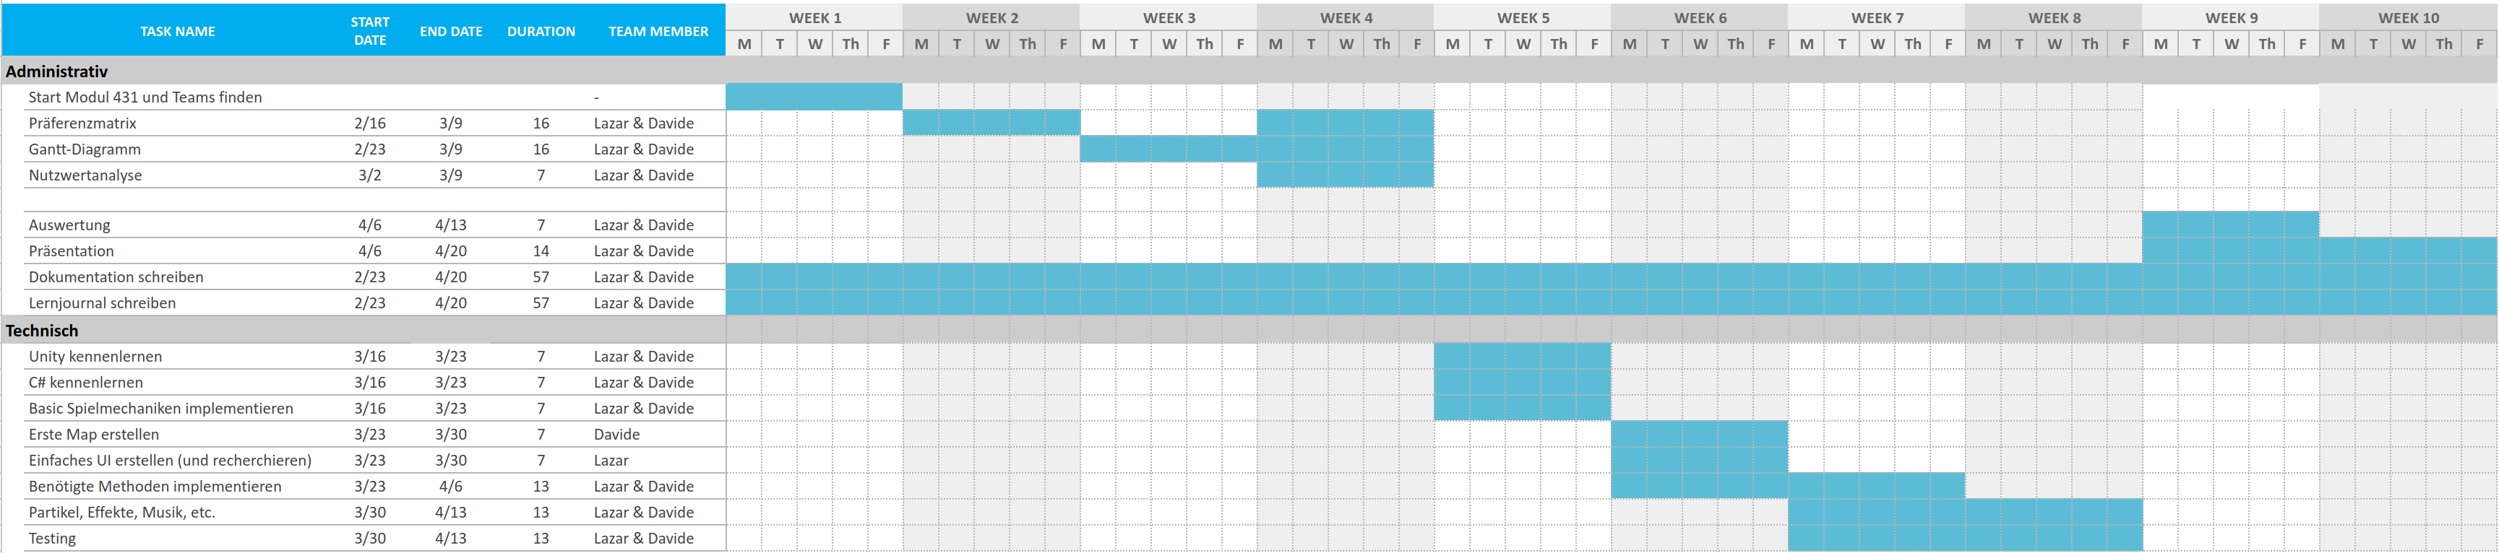Select the Technisch section row

(x=43, y=330)
